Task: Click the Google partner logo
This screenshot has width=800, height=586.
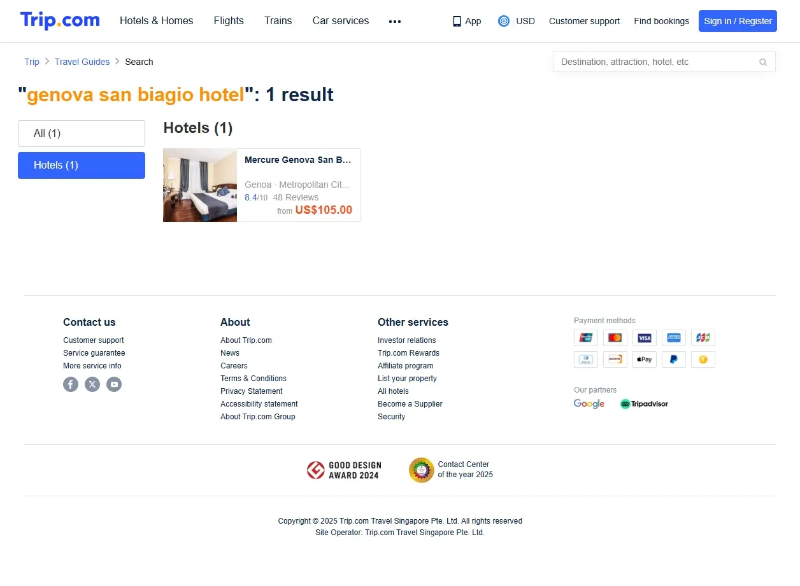Action: pos(589,404)
